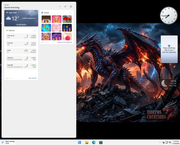Screen dimensions: 180x145
Task: Click the See full forecast button
Action: [21, 25]
